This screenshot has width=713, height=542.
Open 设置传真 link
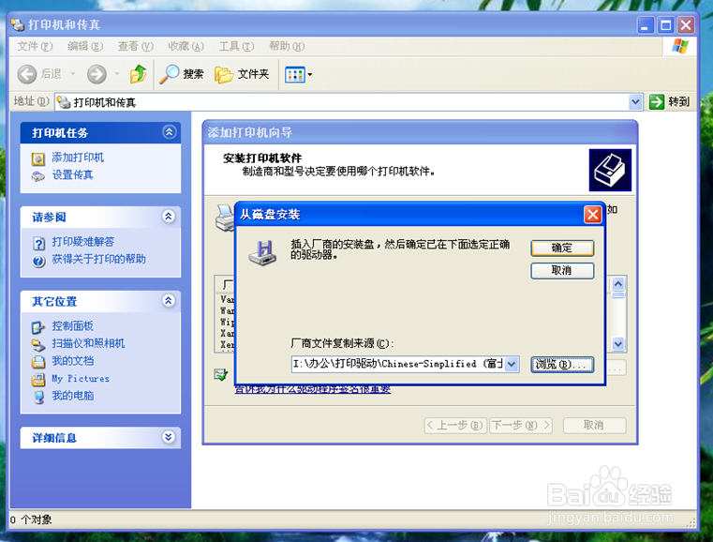point(72,174)
